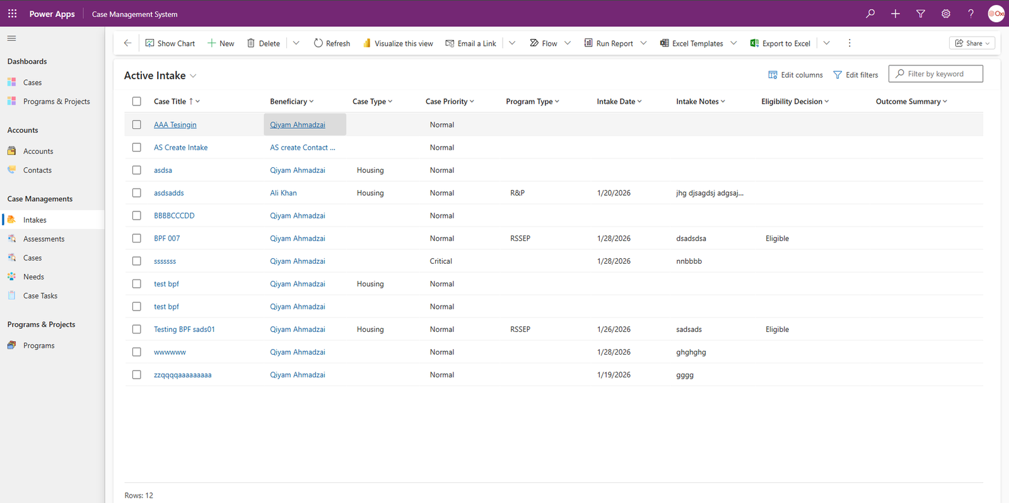Tick the checkbox for AAA Tesingin row

[x=137, y=124]
